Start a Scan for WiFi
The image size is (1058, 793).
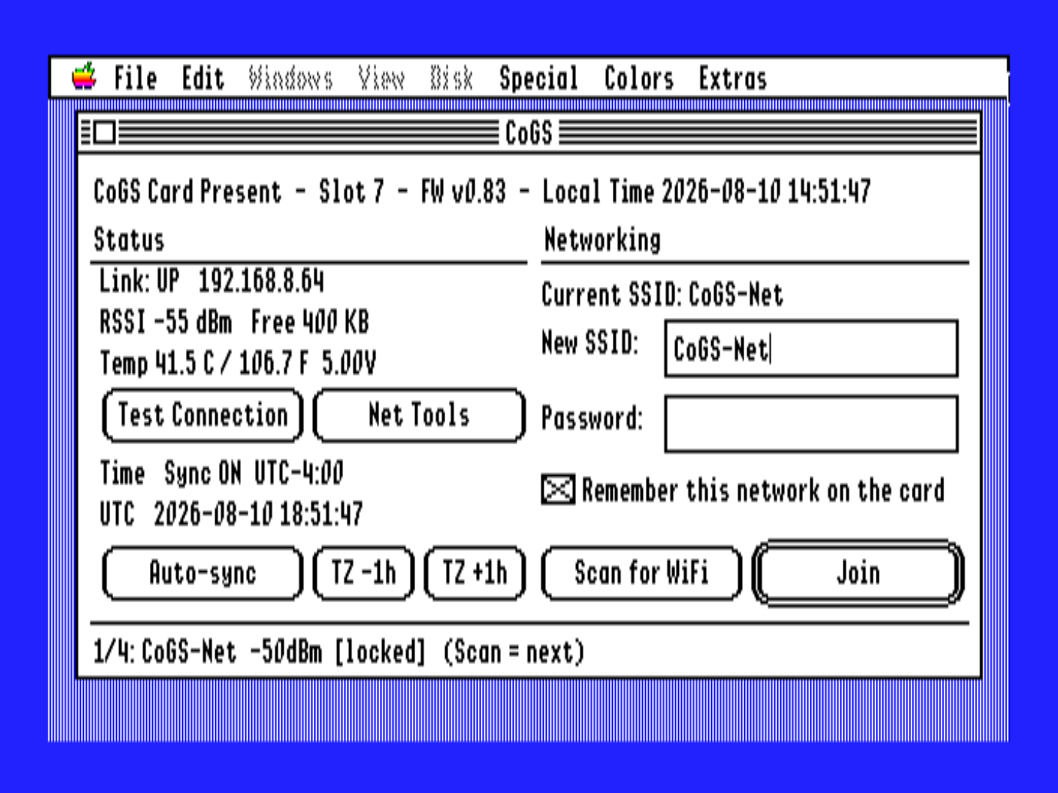641,573
